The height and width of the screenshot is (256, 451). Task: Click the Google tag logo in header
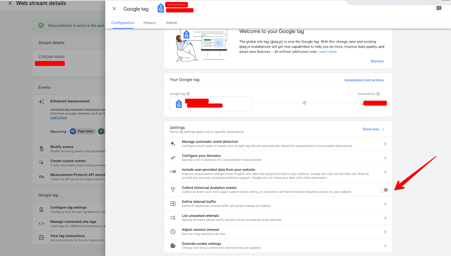161,8
